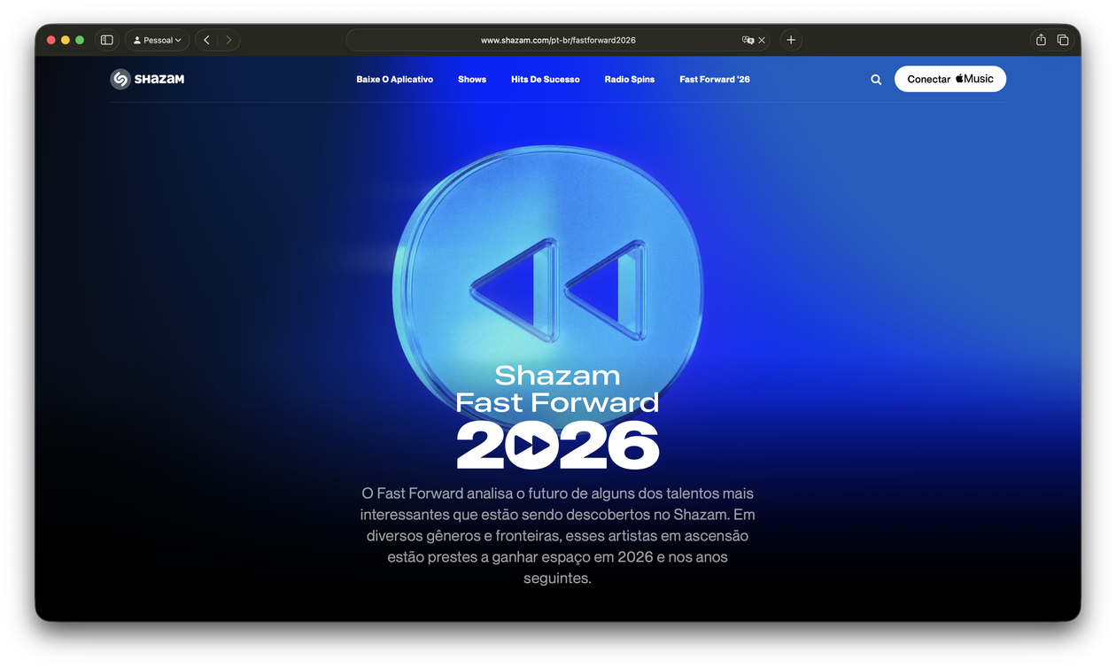This screenshot has height=668, width=1116.
Task: Click the paragraph starting 'O Fast Forward analisa'
Action: point(558,535)
